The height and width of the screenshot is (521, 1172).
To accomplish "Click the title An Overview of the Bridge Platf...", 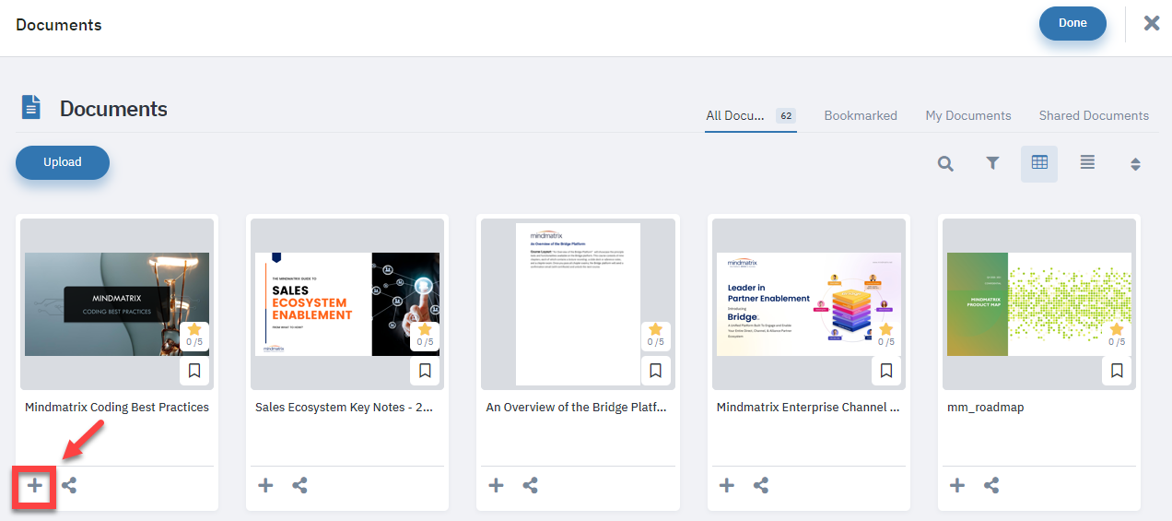I will point(576,407).
